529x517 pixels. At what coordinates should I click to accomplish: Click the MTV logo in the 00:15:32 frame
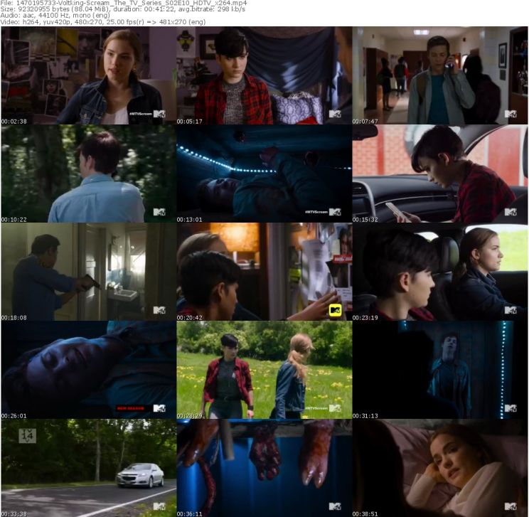pyautogui.click(x=511, y=212)
